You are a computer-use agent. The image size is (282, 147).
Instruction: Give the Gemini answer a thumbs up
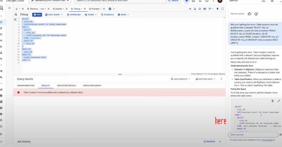(249, 14)
